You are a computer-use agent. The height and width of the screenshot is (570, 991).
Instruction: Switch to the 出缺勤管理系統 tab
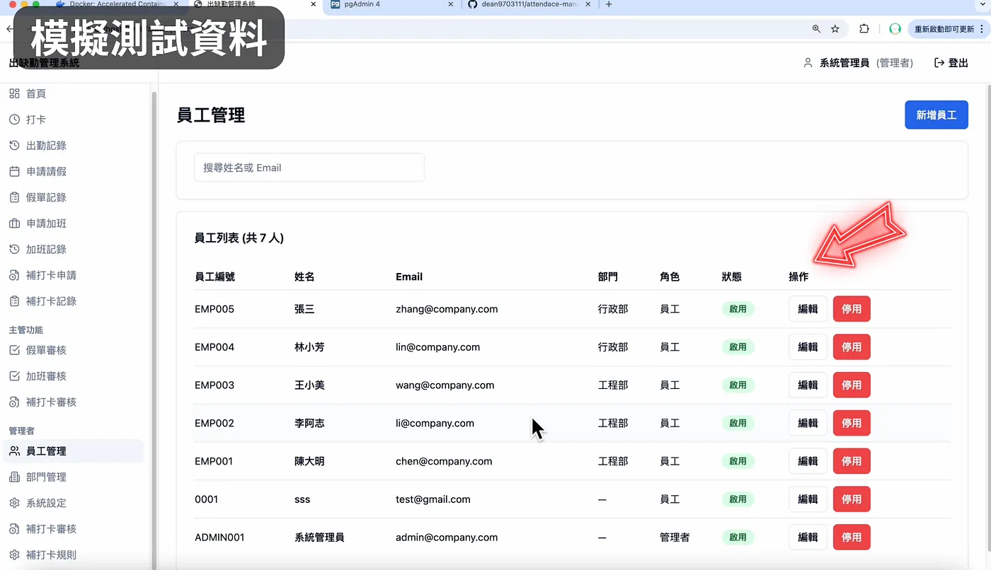(x=255, y=4)
